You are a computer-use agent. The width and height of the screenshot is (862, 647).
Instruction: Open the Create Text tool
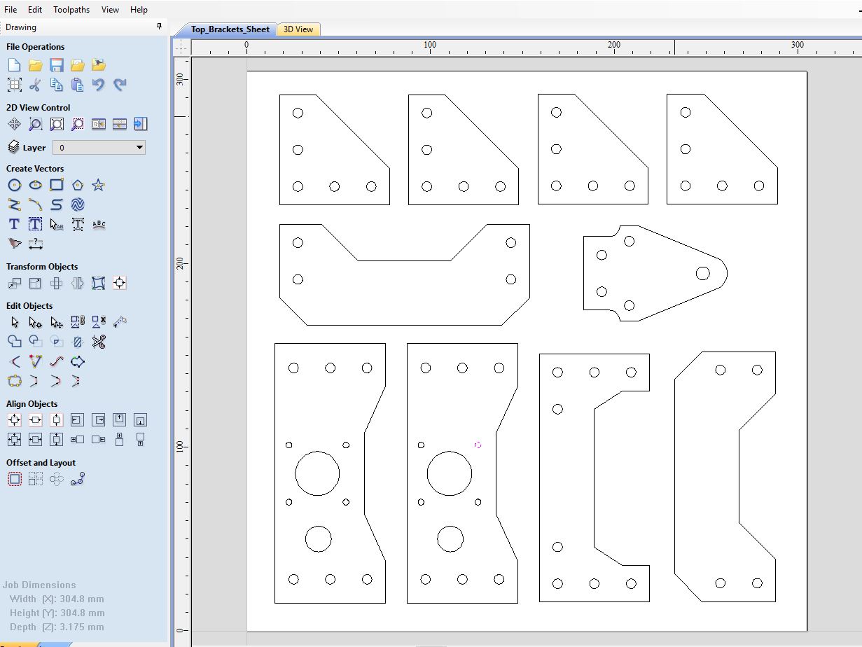pos(13,224)
